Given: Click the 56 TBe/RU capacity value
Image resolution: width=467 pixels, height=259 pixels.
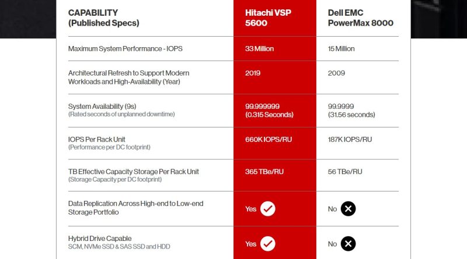Looking at the screenshot, I should 345,172.
